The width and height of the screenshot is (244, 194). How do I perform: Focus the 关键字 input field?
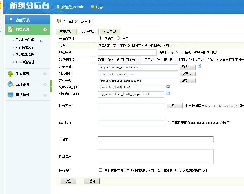tap(156, 140)
